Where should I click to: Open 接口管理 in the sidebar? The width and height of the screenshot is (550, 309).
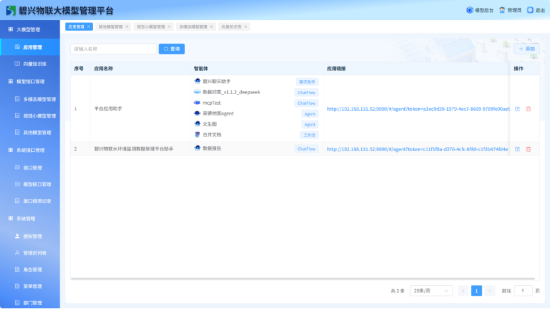click(x=30, y=168)
